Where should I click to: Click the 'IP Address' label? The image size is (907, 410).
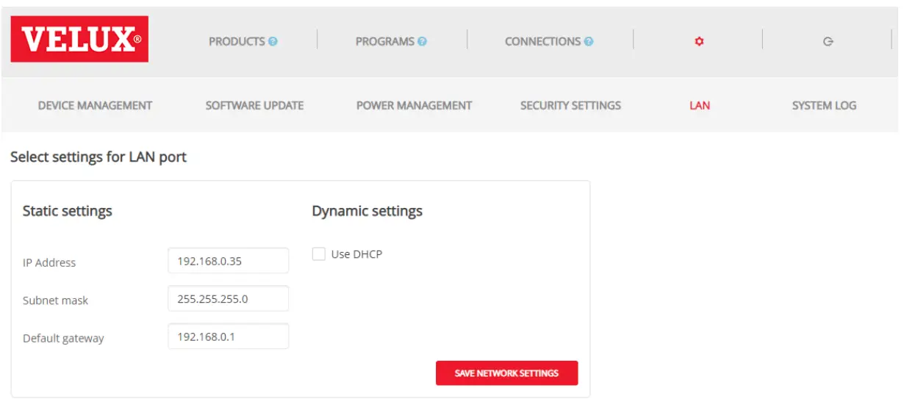[49, 262]
